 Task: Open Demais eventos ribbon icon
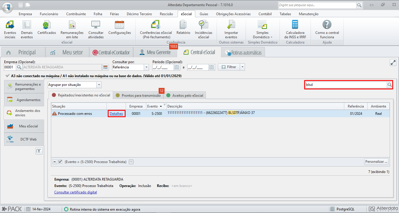(27, 30)
